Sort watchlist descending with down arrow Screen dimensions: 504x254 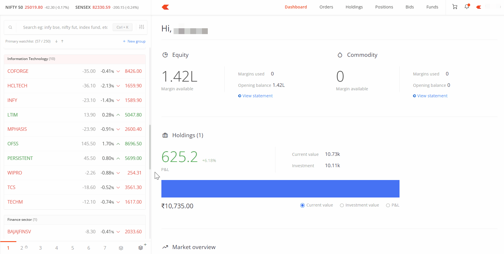tap(56, 41)
